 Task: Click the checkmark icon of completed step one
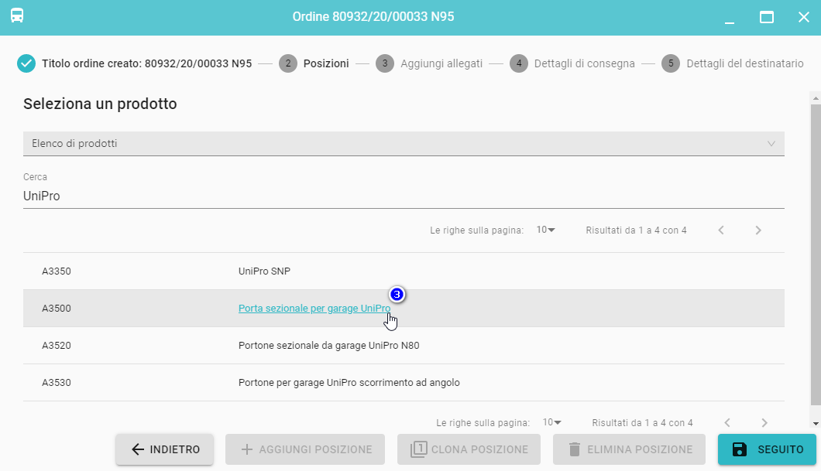26,63
